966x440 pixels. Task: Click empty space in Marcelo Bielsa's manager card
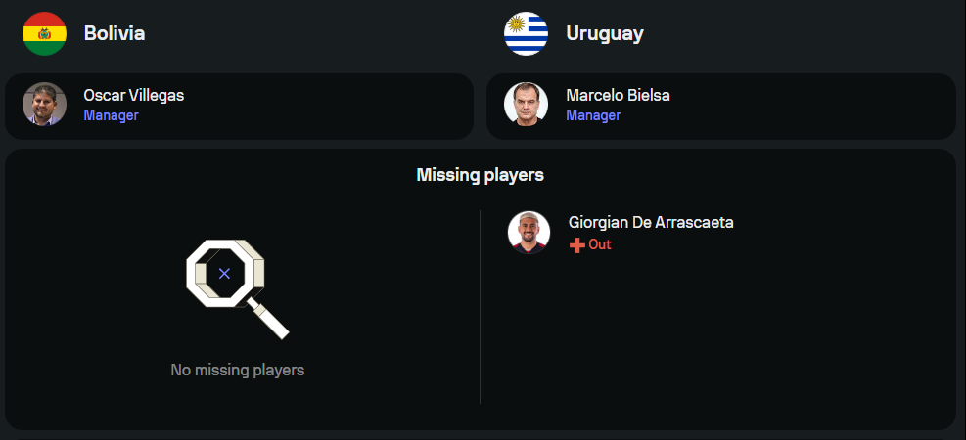pyautogui.click(x=812, y=106)
